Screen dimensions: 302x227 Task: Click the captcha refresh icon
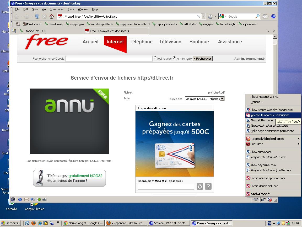click(200, 187)
